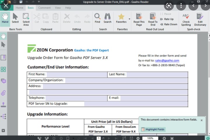Click the Highlight Fields button
Screen dimensions: 210x140
pos(153,129)
